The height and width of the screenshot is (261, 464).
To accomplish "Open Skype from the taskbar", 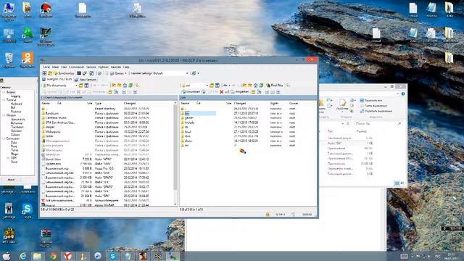I will (113, 256).
